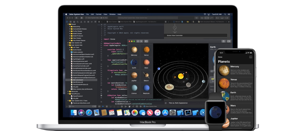301x131 pixels.
Task: Open Messages from the Dock
Action: (142, 113)
